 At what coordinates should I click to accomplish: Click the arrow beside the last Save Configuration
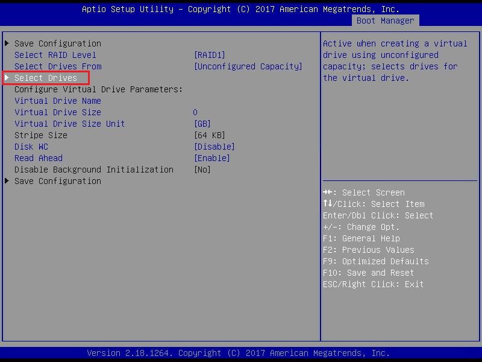(x=7, y=181)
